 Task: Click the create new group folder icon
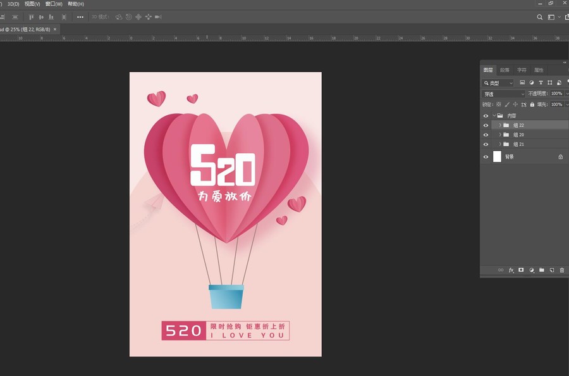coord(542,270)
